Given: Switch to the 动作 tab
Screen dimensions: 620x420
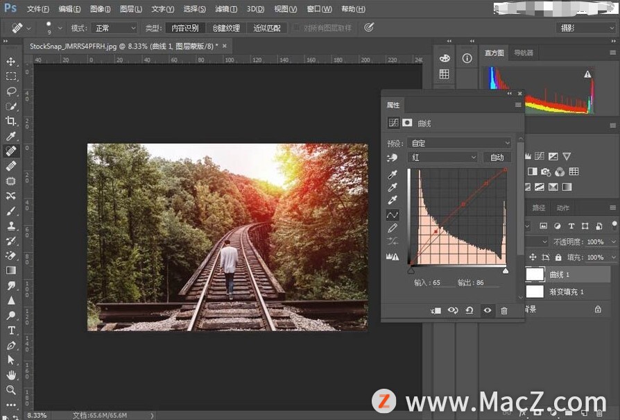Looking at the screenshot, I should point(562,208).
